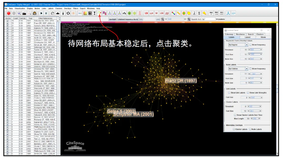Increase Cluster Labels Font Size arrow
This screenshot has width=284, height=158.
(260, 111)
